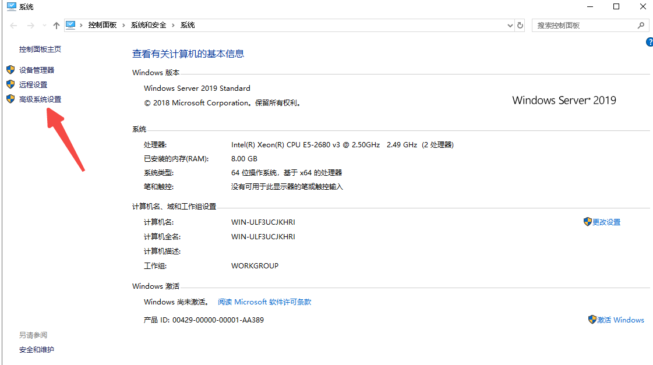
Task: Click pen and touch value 没有可用于此显示器的笔或触控输入
Action: 287,187
